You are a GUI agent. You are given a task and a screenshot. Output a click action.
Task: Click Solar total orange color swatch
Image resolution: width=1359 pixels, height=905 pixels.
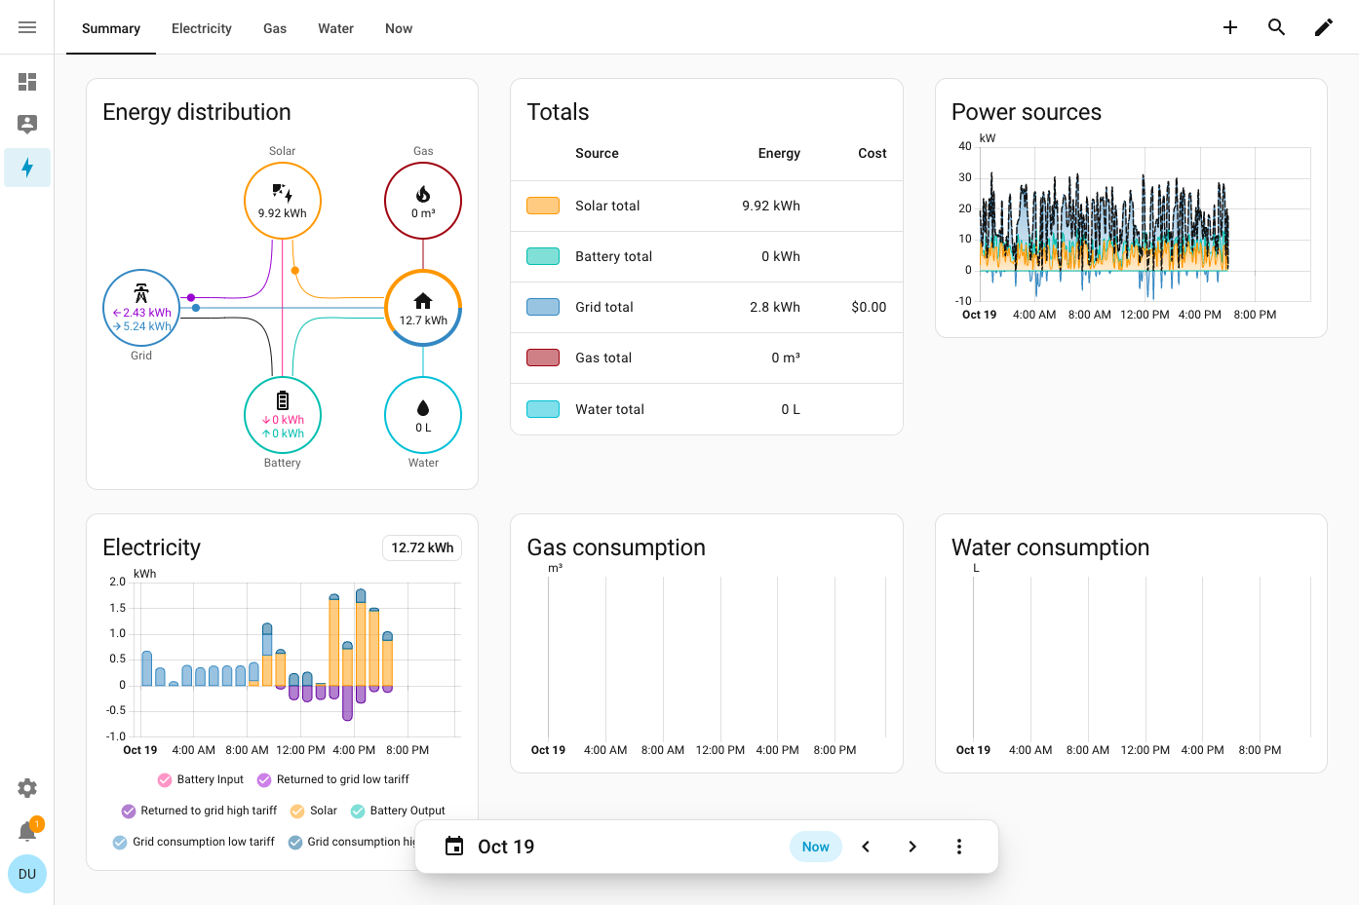[543, 206]
